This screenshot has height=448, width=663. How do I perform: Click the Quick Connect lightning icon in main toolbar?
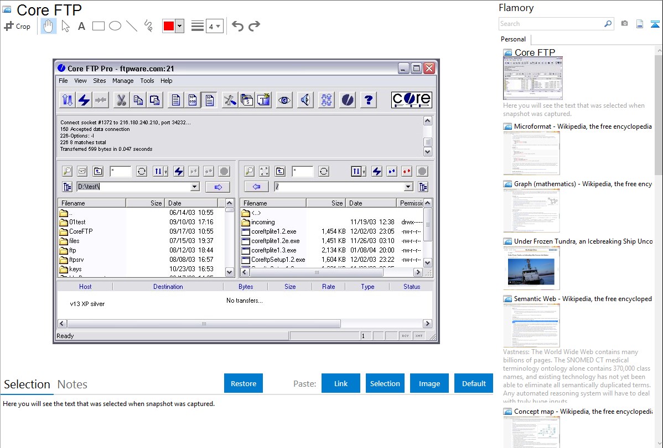point(84,100)
